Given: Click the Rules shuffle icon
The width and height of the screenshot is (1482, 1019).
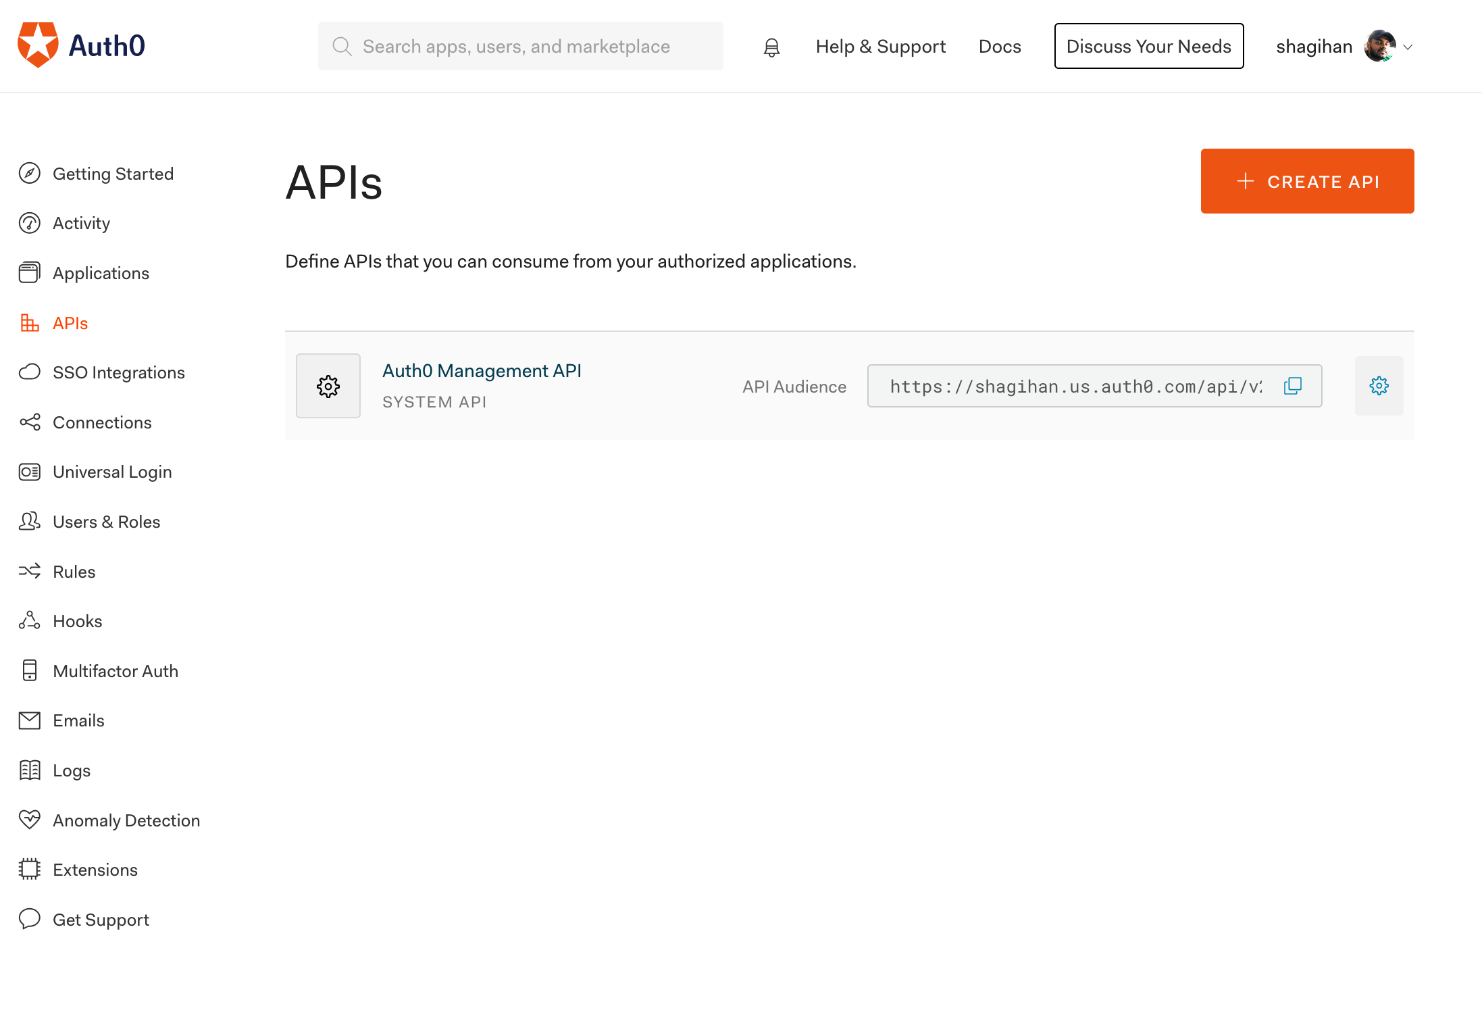Looking at the screenshot, I should [30, 572].
